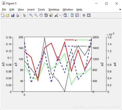This screenshot has height=110, width=122.
Task: Dock the figure using the corner arrow
Action: 120,10
